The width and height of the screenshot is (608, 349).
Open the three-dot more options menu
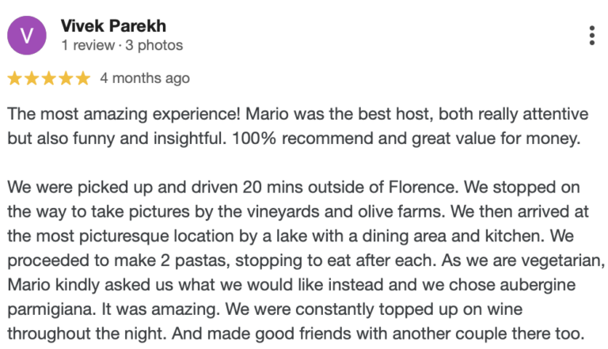591,36
